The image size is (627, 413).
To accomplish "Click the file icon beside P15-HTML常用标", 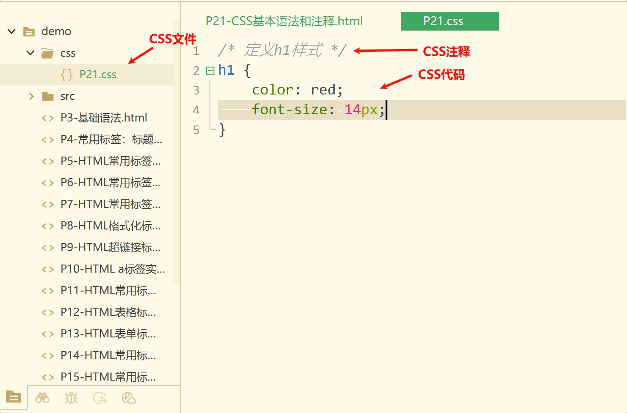I will [x=47, y=377].
